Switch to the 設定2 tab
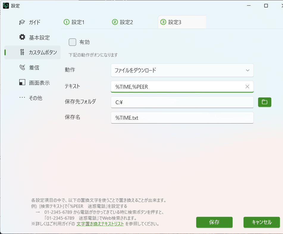This screenshot has height=234, width=283. click(x=123, y=22)
